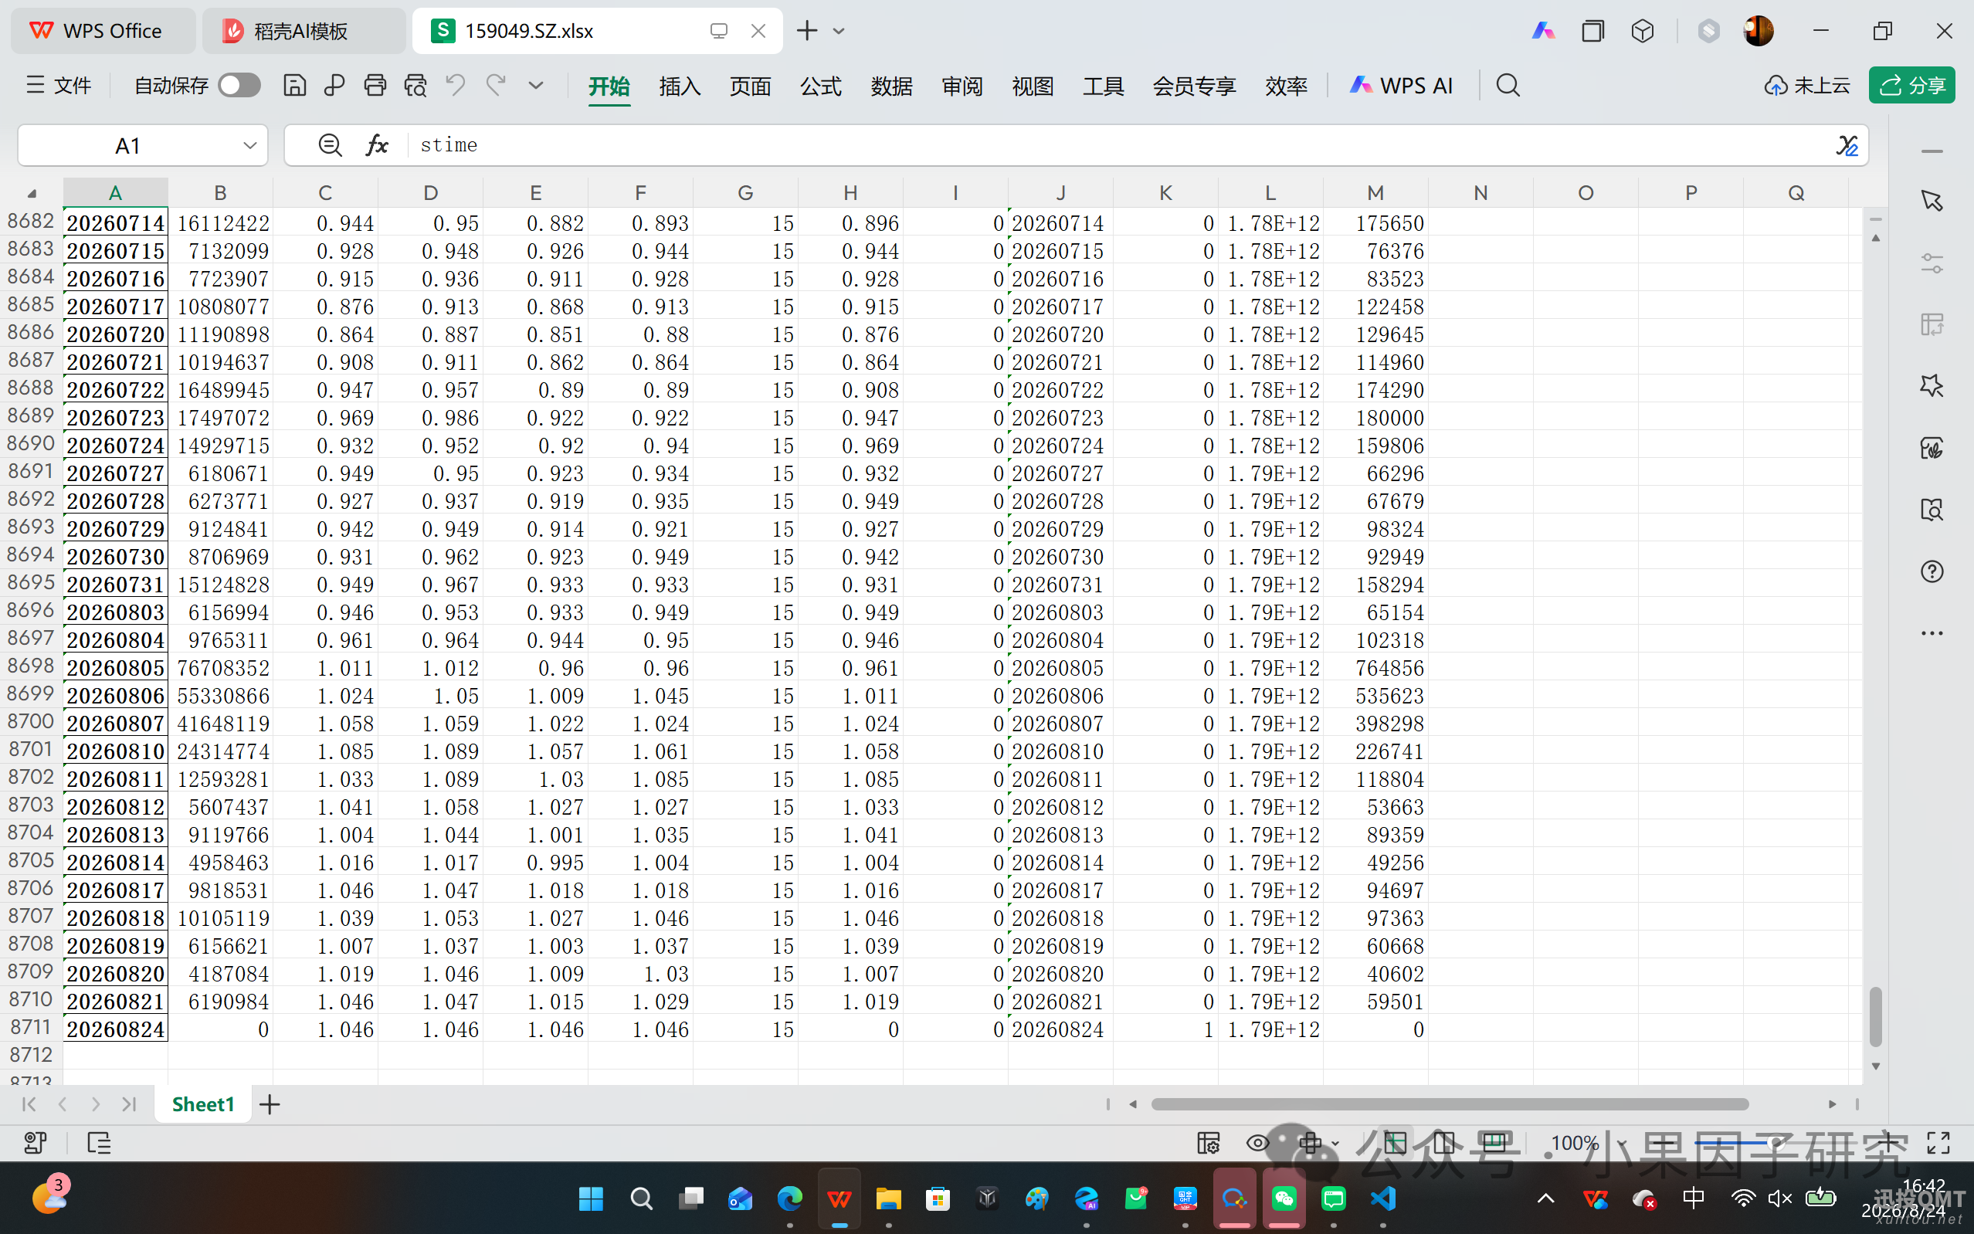Click the zoom lookup icon beside fx
This screenshot has width=1974, height=1234.
331,145
